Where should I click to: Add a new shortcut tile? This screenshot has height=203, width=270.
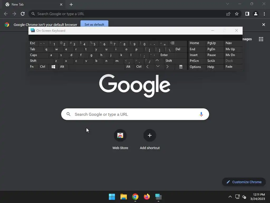(150, 140)
